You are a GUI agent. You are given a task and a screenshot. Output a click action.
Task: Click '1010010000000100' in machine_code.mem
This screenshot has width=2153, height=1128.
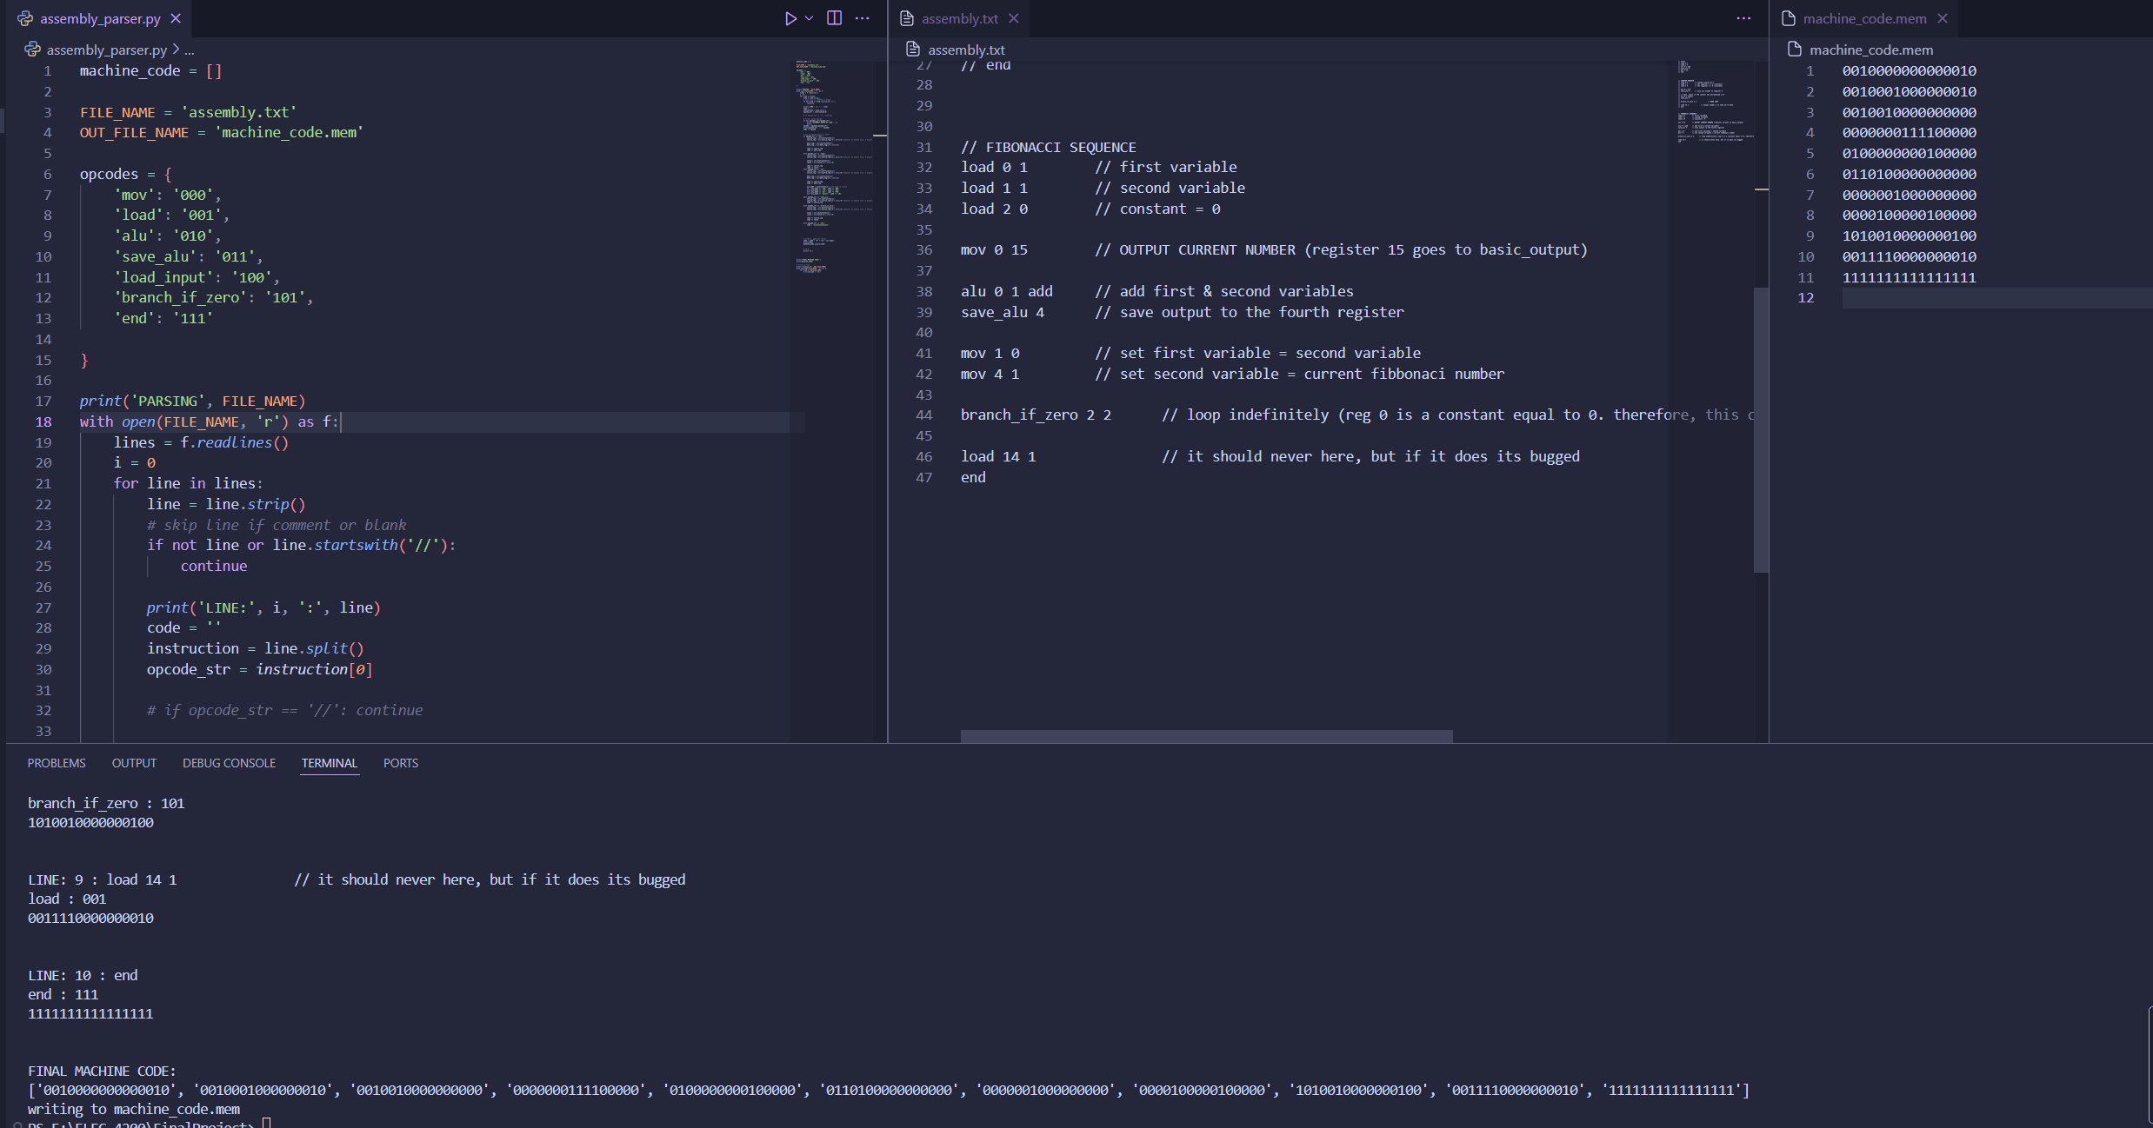pos(1909,236)
